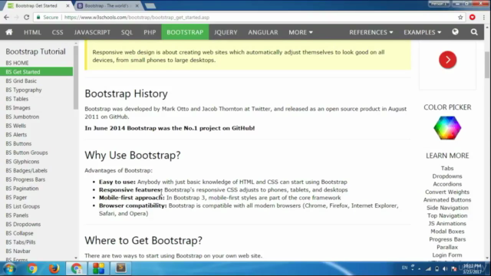Click the Accordions link
491x276 pixels.
point(447,184)
